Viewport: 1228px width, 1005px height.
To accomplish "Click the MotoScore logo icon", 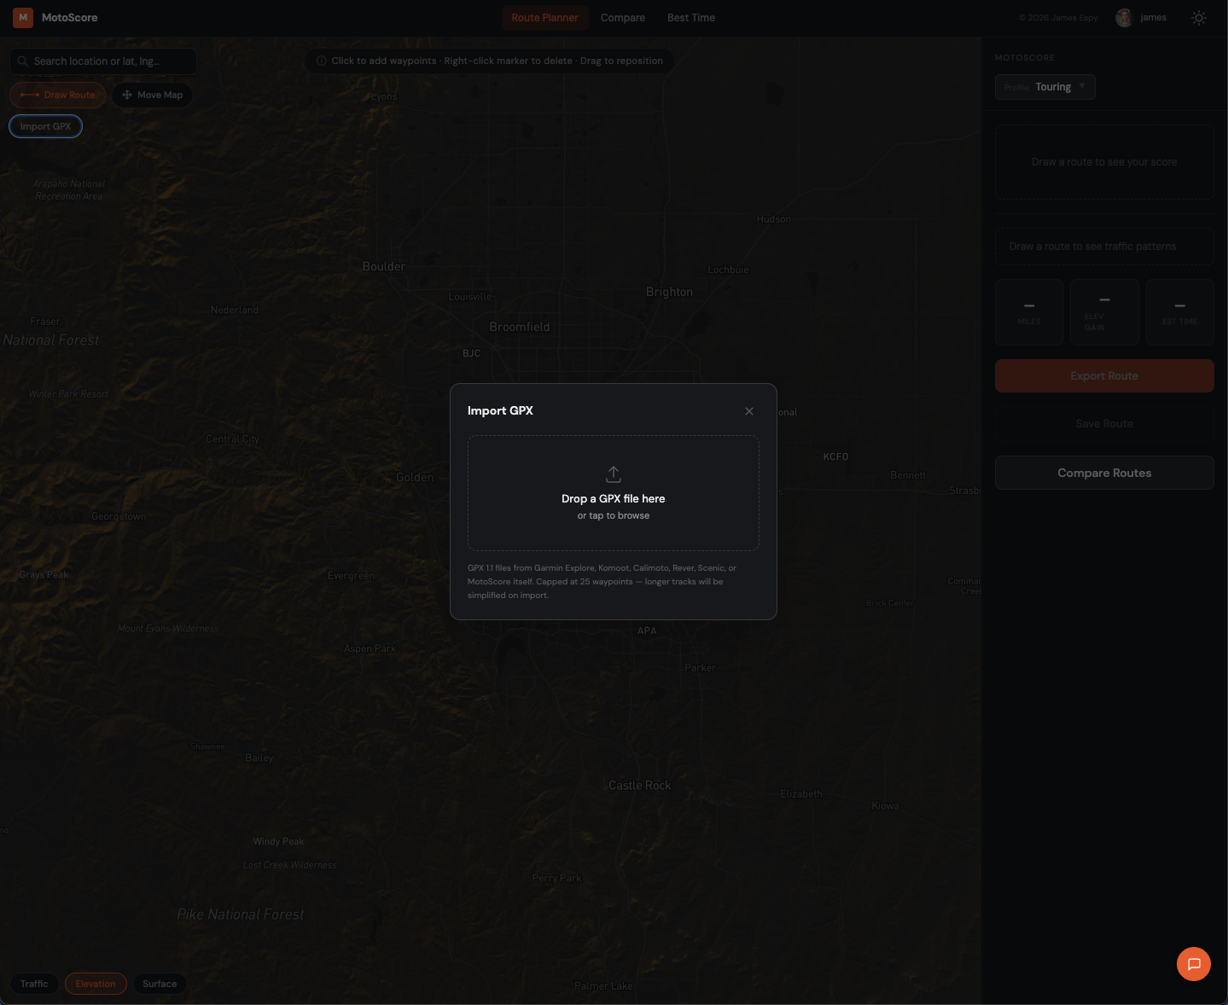I will (x=22, y=17).
